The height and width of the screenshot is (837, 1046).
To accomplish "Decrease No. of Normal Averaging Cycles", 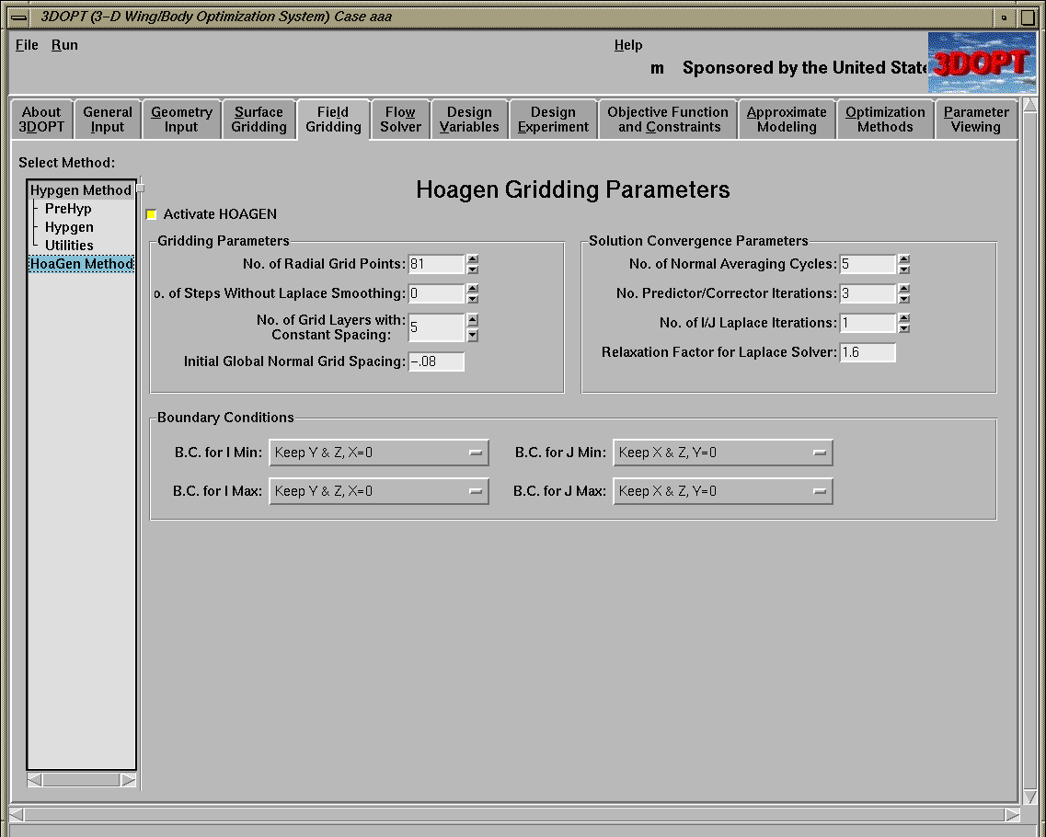I will click(904, 269).
